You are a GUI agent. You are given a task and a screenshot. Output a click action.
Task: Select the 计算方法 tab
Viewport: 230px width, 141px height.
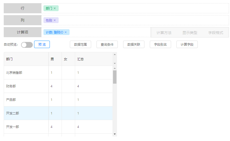[164, 33]
